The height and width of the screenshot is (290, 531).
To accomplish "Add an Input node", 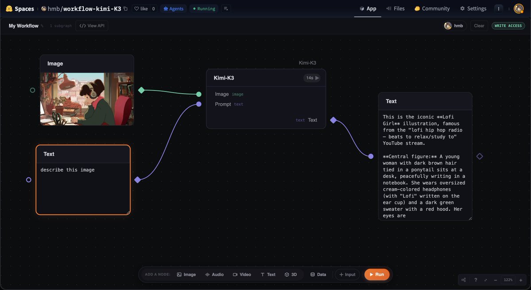I will click(347, 275).
